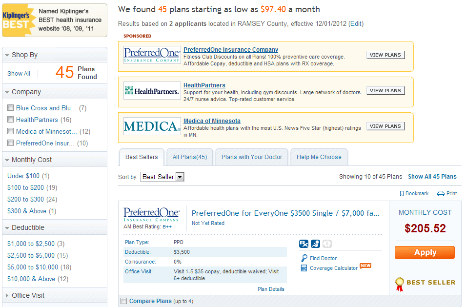Check the Blue Cross and Blue Shield filter
This screenshot has height=307, width=466.
pos(11,108)
